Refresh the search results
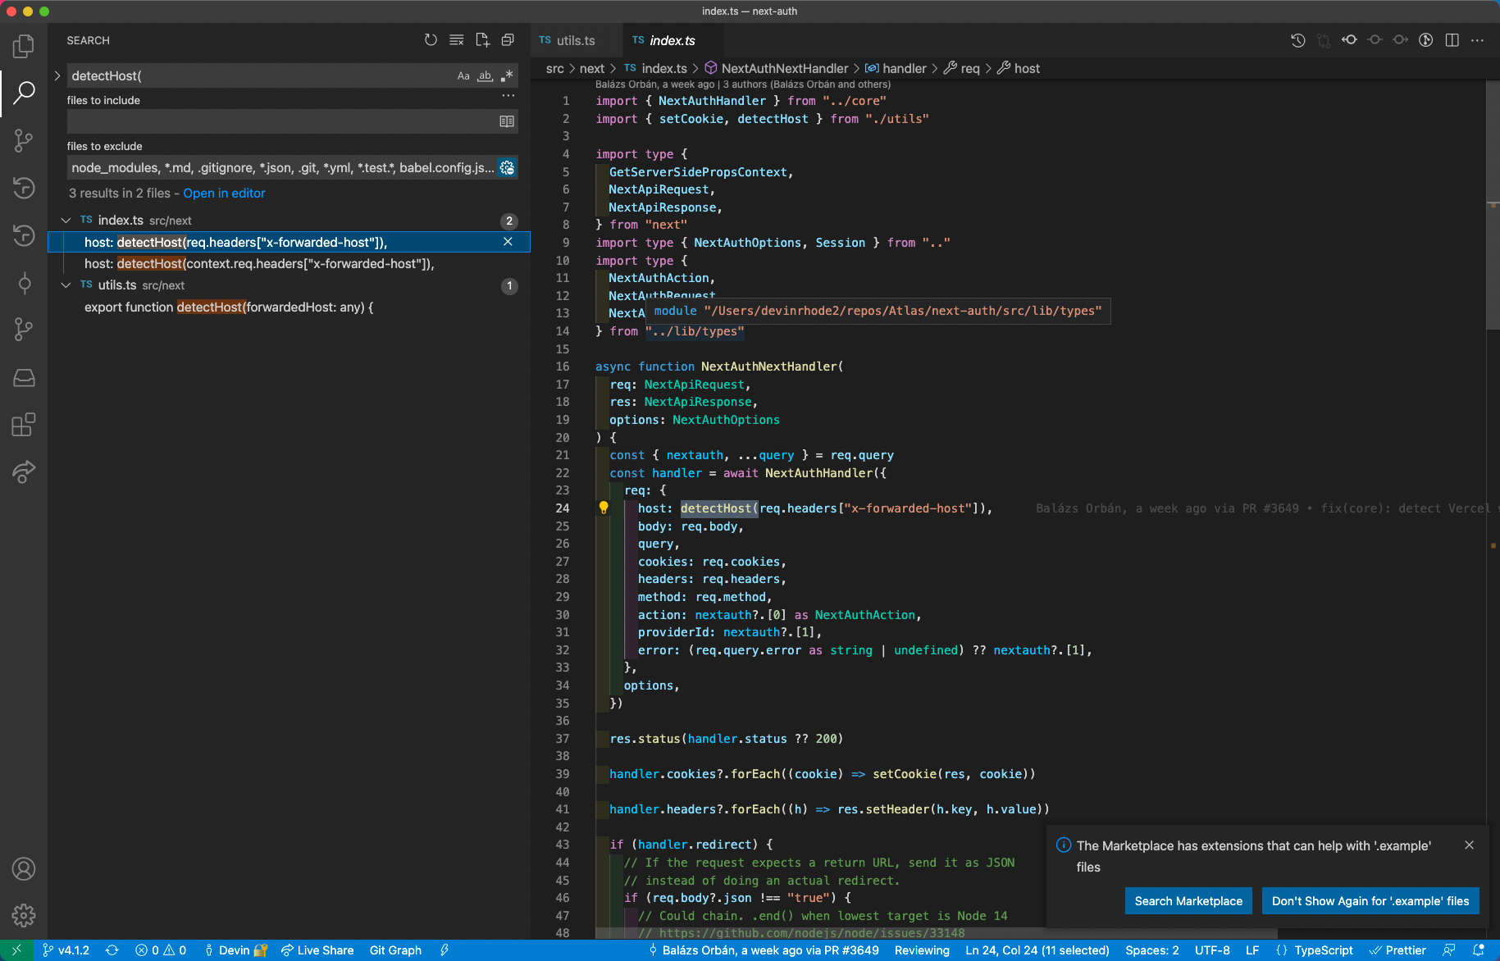Screen dimensions: 1500x961 pyautogui.click(x=431, y=39)
